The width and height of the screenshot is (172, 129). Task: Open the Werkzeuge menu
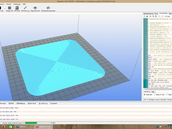tap(17, 4)
